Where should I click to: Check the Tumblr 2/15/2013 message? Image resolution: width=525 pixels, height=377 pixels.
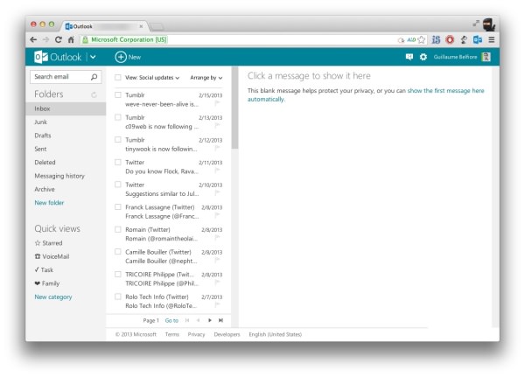(x=118, y=94)
